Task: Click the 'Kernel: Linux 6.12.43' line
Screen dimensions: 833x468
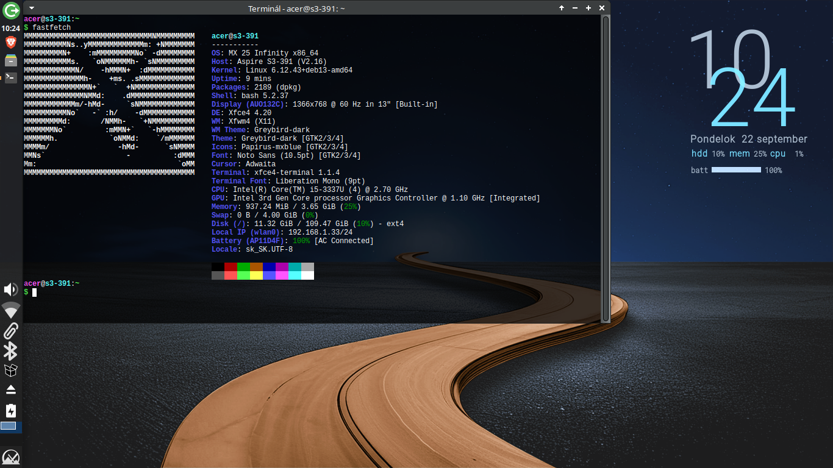Action: click(282, 70)
